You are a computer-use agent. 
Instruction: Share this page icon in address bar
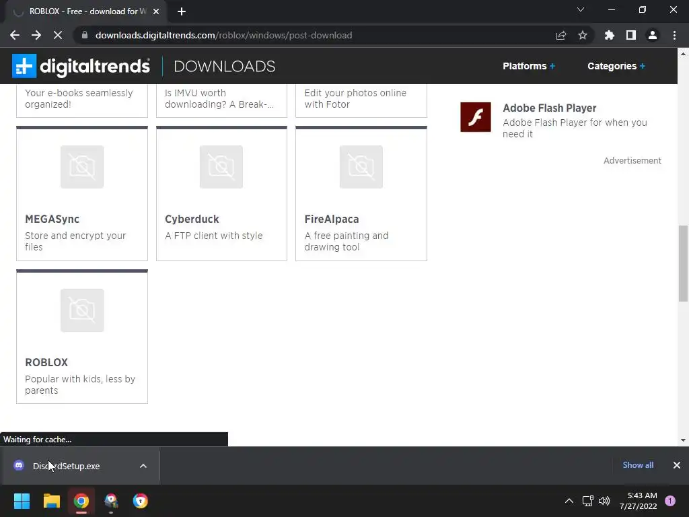click(x=561, y=35)
